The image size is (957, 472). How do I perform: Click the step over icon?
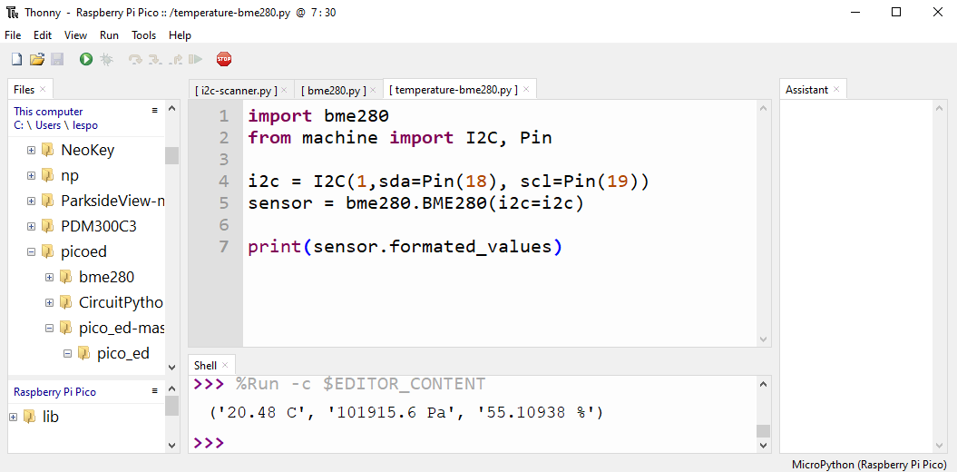(x=135, y=59)
